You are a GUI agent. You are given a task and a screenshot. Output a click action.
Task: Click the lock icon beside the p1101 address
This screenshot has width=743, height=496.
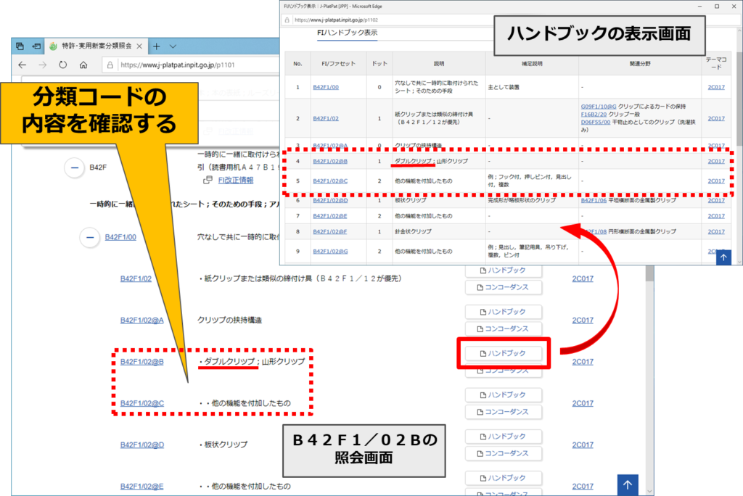coord(109,65)
